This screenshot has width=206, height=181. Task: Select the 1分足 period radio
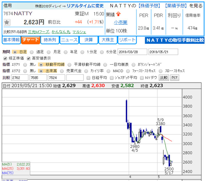pos(82,52)
